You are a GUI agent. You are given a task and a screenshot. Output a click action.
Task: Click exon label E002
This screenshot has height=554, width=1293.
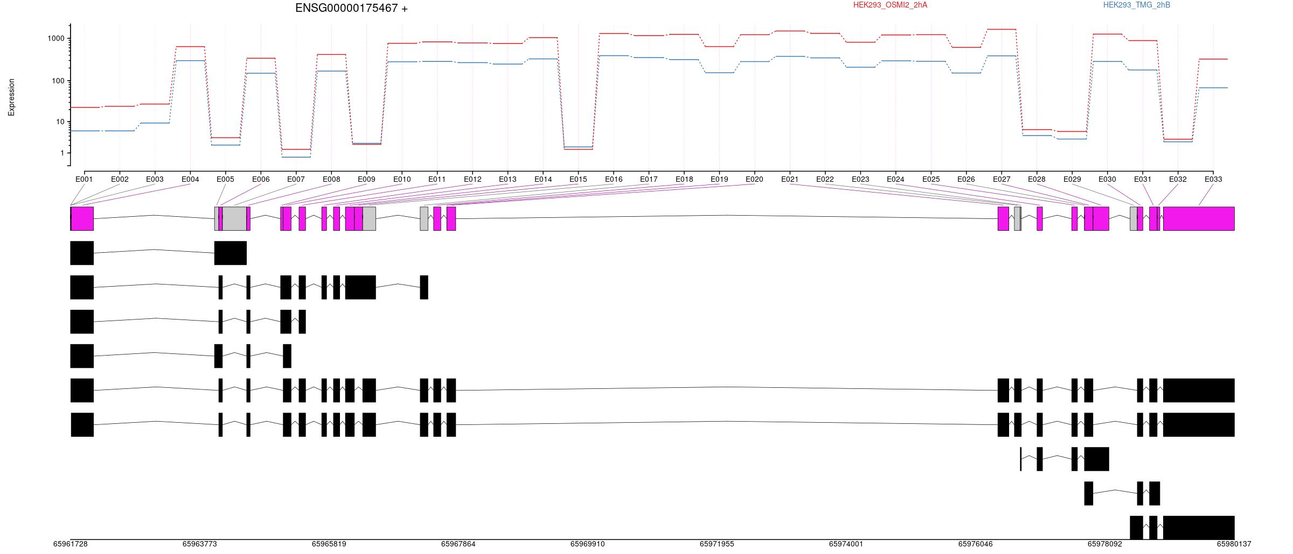tap(120, 179)
